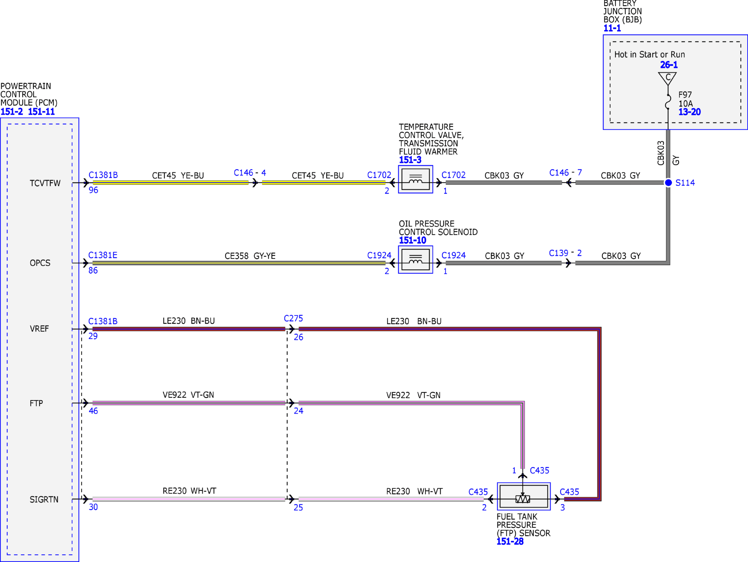748x562 pixels.
Task: Click the 151-2 PCM page reference link
Action: coord(12,112)
